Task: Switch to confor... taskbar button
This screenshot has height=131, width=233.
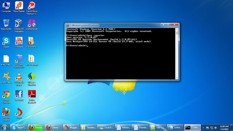Action: point(175,128)
